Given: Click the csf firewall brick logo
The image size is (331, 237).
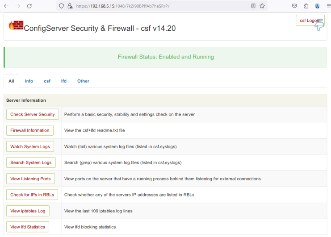Looking at the screenshot, I should coord(16,25).
